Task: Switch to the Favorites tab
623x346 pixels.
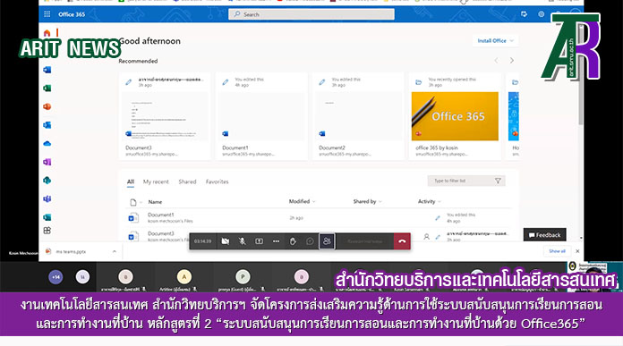Action: tap(217, 181)
